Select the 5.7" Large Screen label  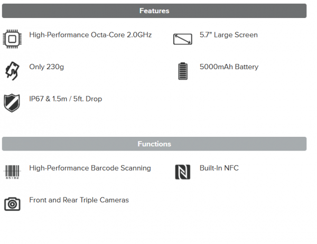(x=229, y=35)
